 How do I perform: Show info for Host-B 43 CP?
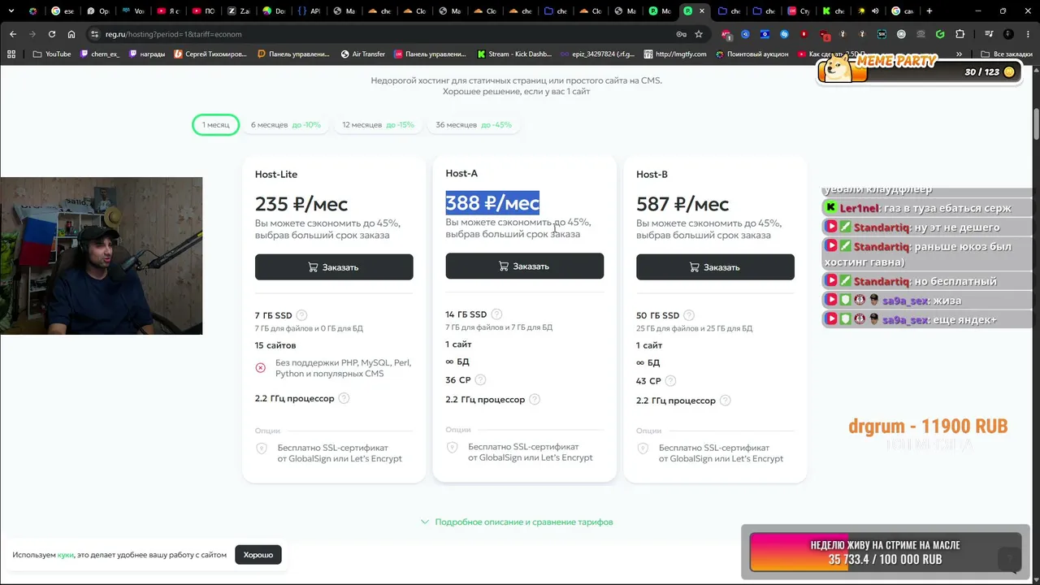pyautogui.click(x=671, y=381)
